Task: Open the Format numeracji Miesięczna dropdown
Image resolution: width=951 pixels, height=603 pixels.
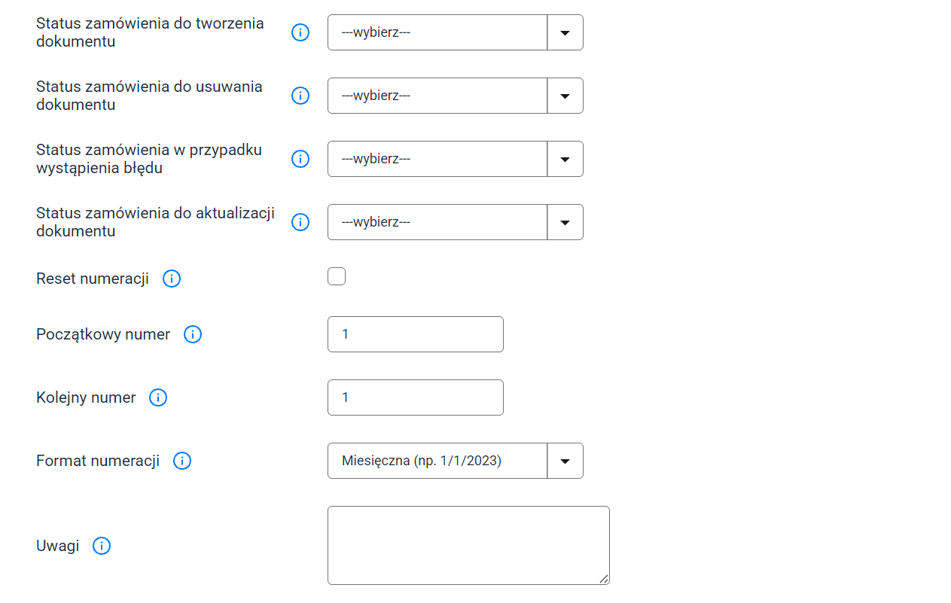Action: (456, 461)
